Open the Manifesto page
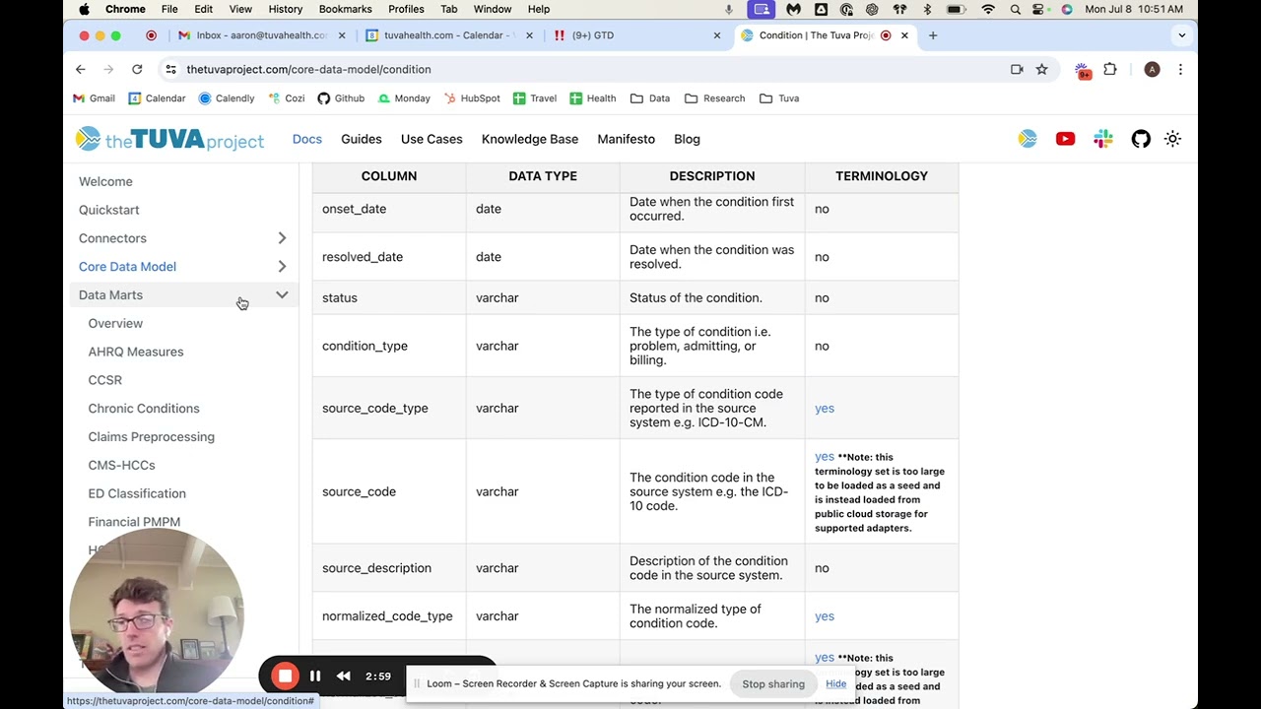This screenshot has height=709, width=1261. click(x=626, y=139)
